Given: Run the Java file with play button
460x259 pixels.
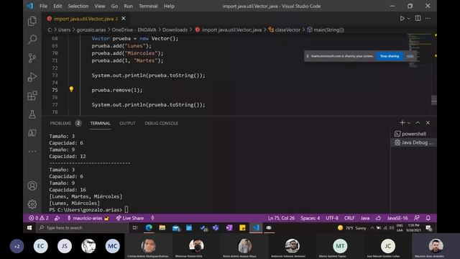Looking at the screenshot, I should (x=402, y=18).
